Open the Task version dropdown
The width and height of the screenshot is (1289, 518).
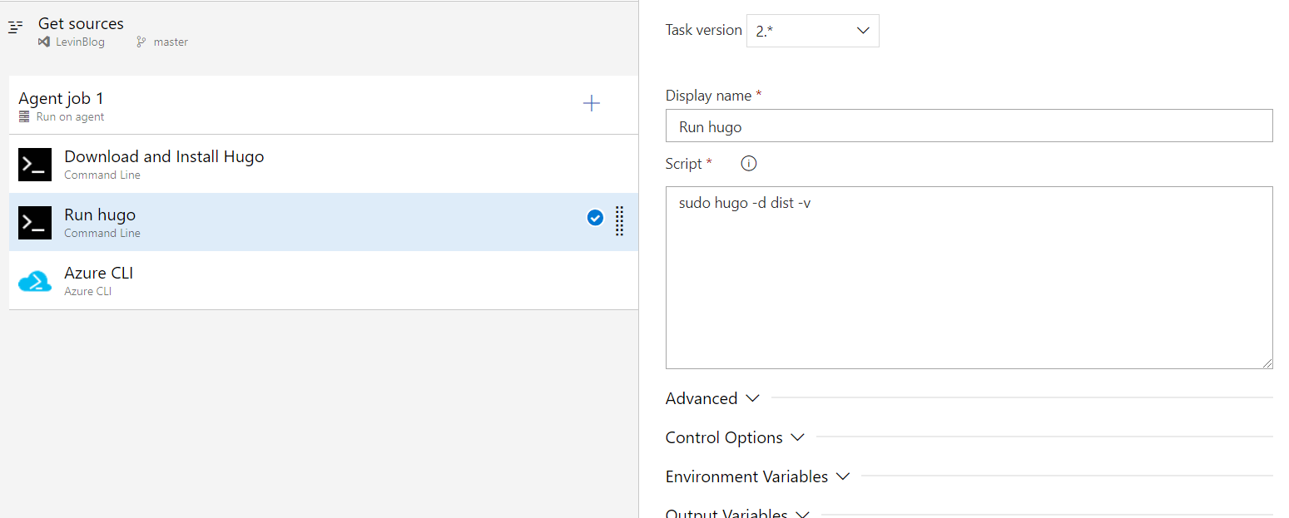pos(812,31)
